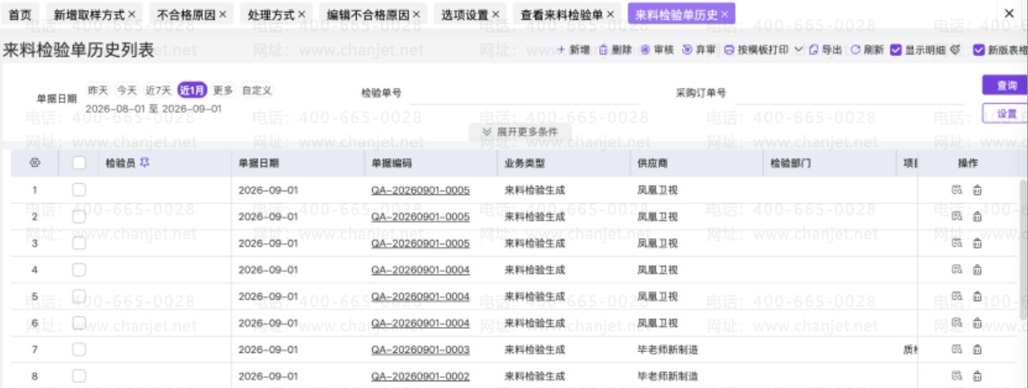Click delete icon in row 1 操作 column
The width and height of the screenshot is (1028, 388).
pyautogui.click(x=977, y=190)
